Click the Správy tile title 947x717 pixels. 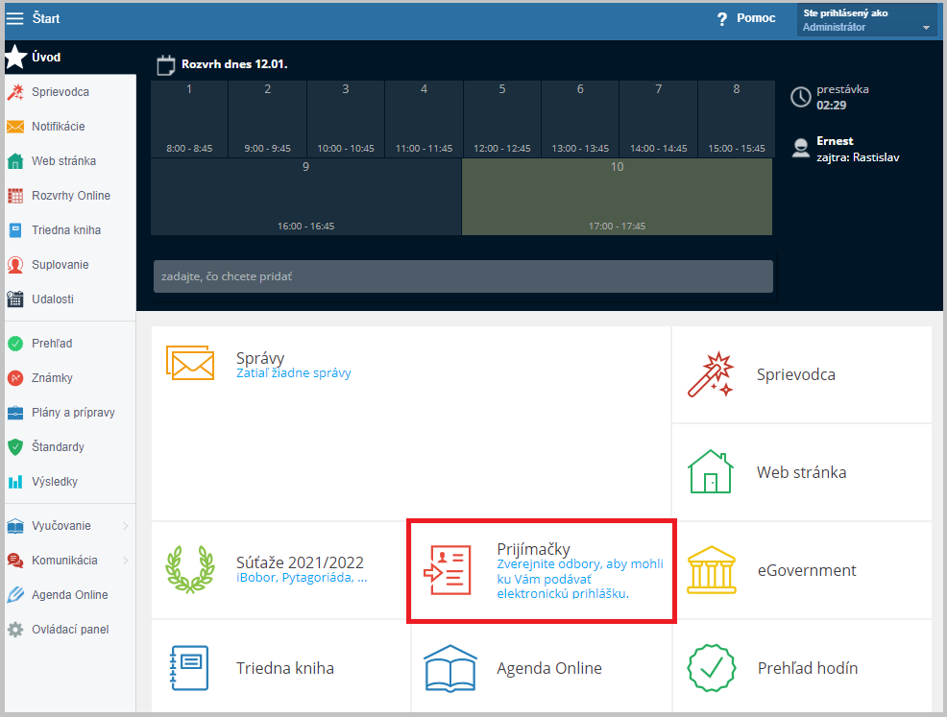pos(259,359)
